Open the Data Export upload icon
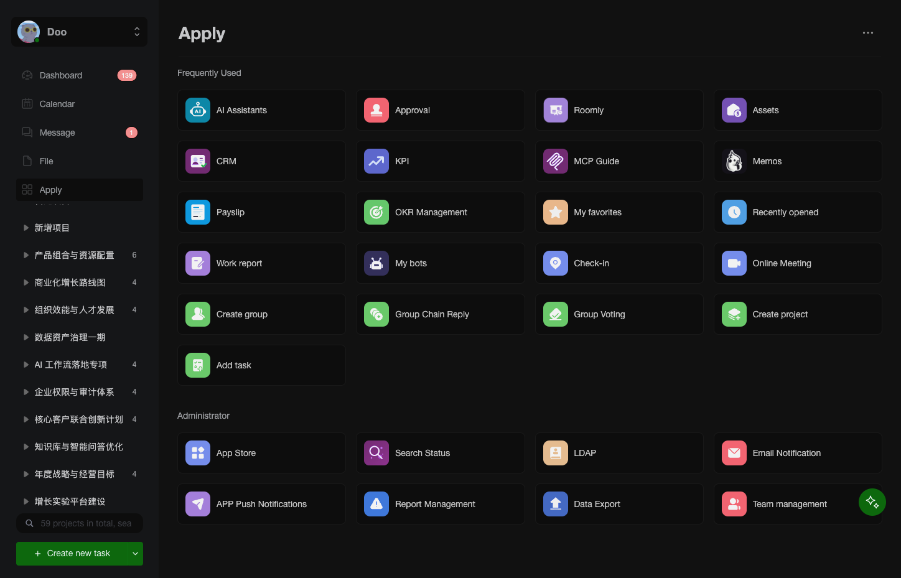 556,504
